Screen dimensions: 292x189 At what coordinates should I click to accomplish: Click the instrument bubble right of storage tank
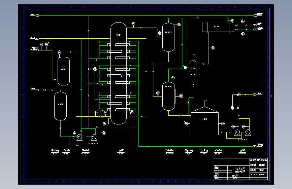click(223, 123)
